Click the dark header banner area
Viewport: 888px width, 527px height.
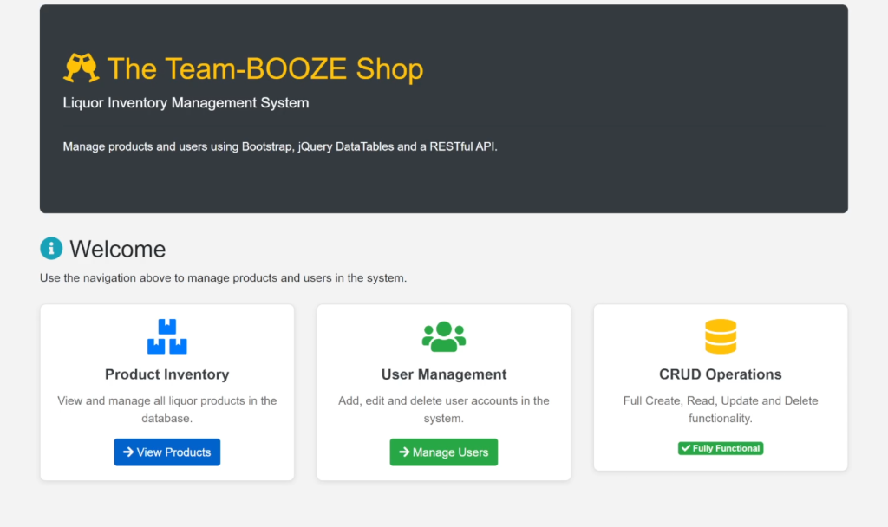click(x=607, y=182)
